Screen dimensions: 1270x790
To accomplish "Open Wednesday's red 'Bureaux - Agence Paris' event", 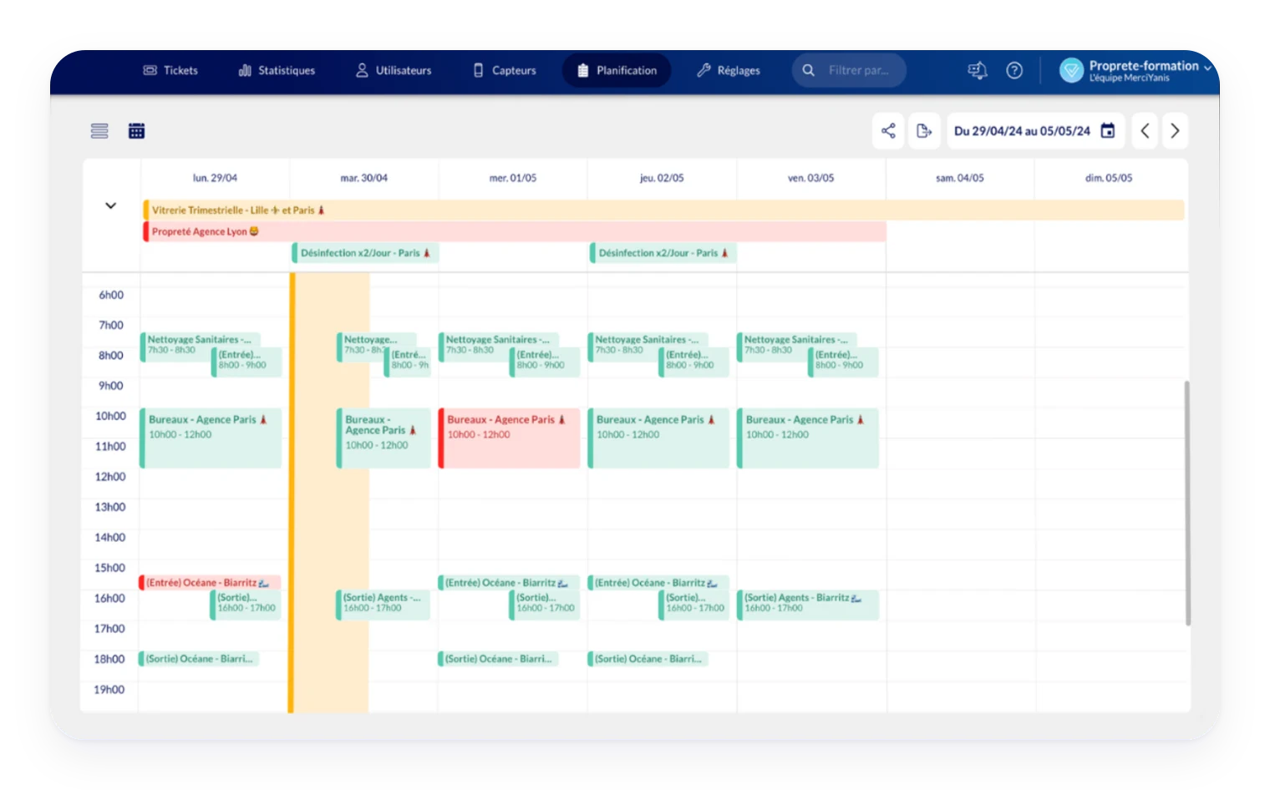I will (x=510, y=438).
